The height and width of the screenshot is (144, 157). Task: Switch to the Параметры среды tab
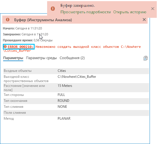pos(41,58)
